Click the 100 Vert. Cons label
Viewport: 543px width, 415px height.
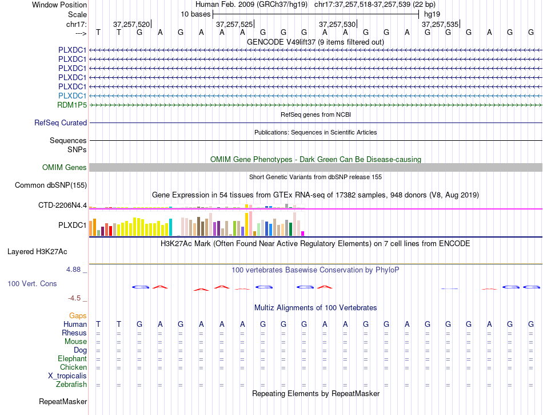point(32,283)
